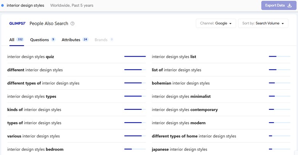The height and width of the screenshot is (155, 298).
Task: Select 'interior design styles modern' row
Action: (x=221, y=123)
